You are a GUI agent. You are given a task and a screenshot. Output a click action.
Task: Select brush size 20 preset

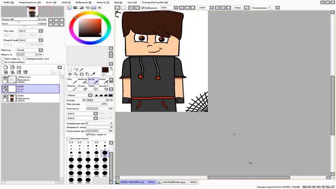pos(105,154)
